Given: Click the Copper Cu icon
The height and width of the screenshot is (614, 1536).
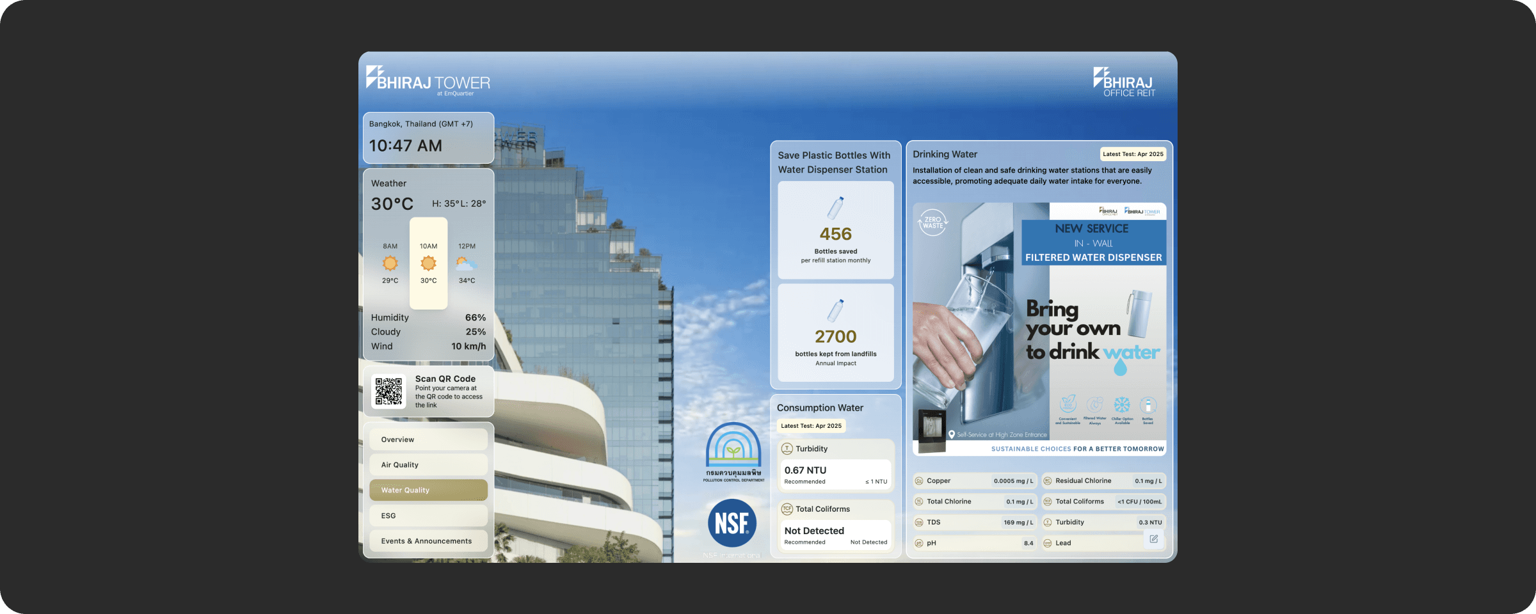Looking at the screenshot, I should tap(919, 481).
